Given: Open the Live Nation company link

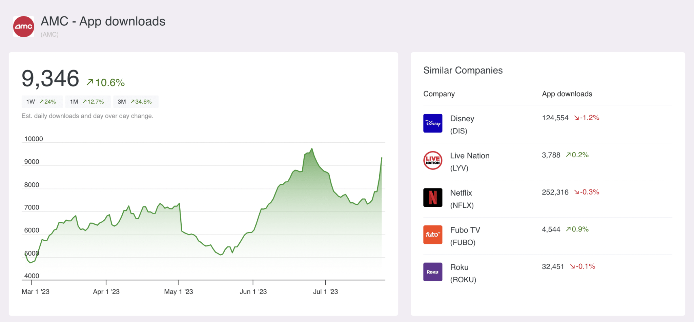Looking at the screenshot, I should (x=470, y=156).
